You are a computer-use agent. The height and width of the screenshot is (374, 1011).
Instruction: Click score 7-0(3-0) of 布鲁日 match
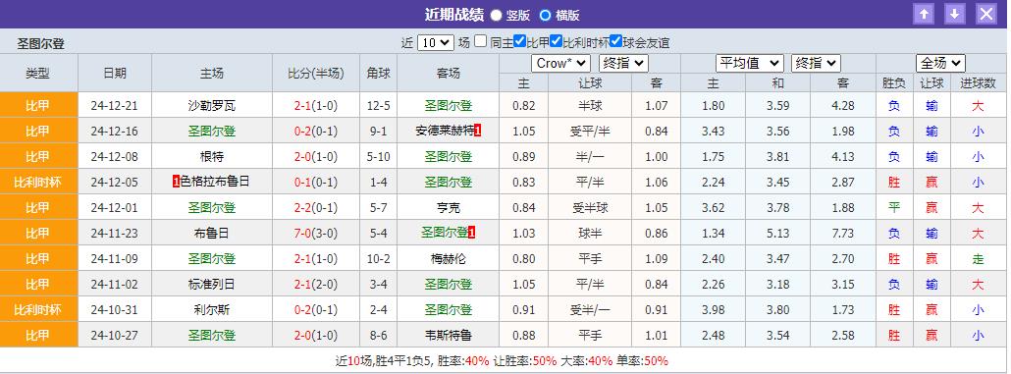click(x=316, y=234)
